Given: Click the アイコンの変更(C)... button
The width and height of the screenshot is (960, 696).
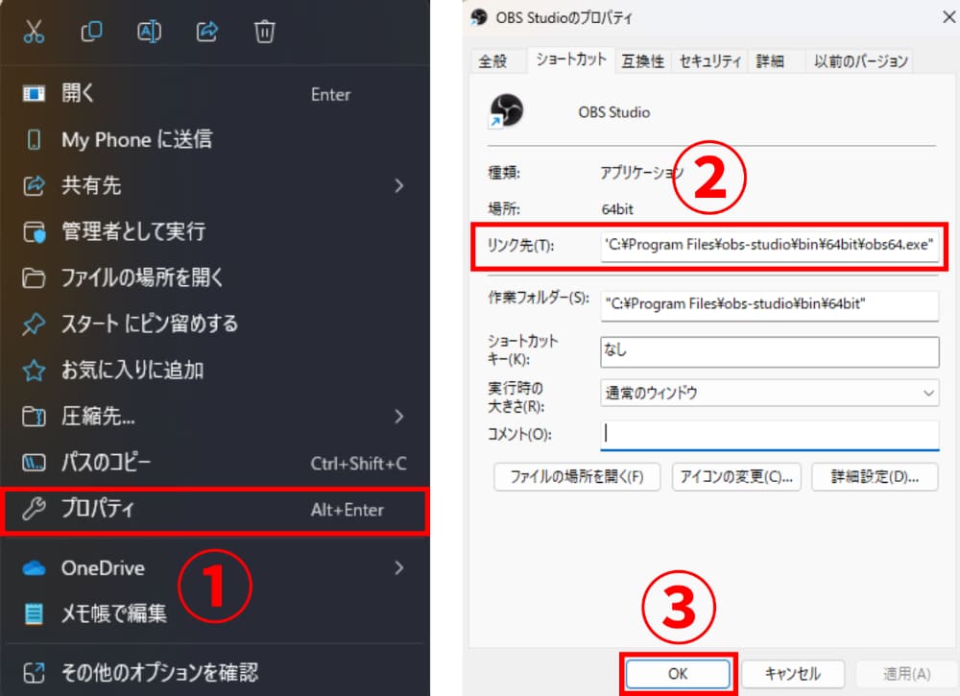Looking at the screenshot, I should (x=736, y=477).
